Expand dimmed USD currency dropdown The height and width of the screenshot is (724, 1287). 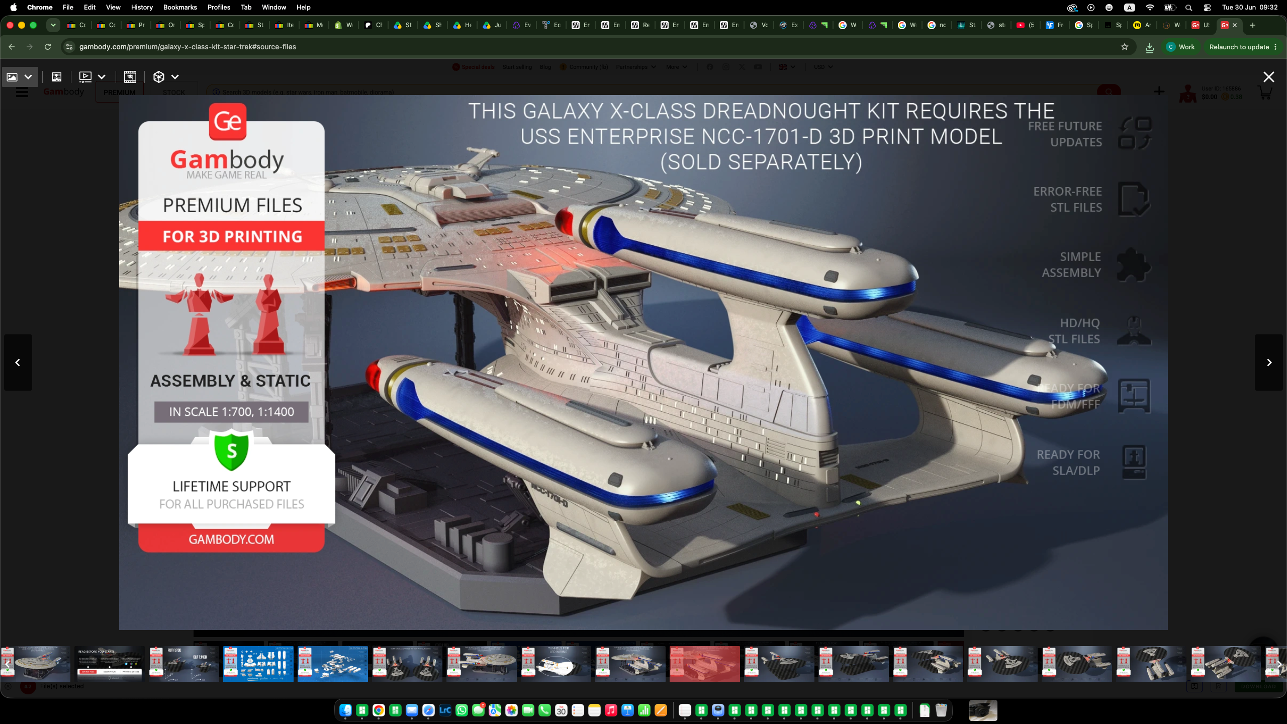823,67
